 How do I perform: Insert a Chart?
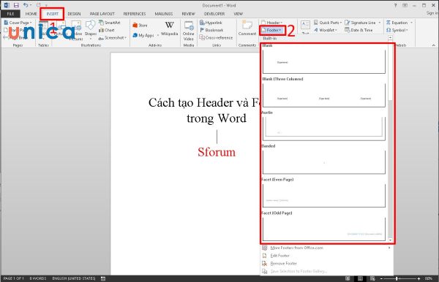click(107, 30)
